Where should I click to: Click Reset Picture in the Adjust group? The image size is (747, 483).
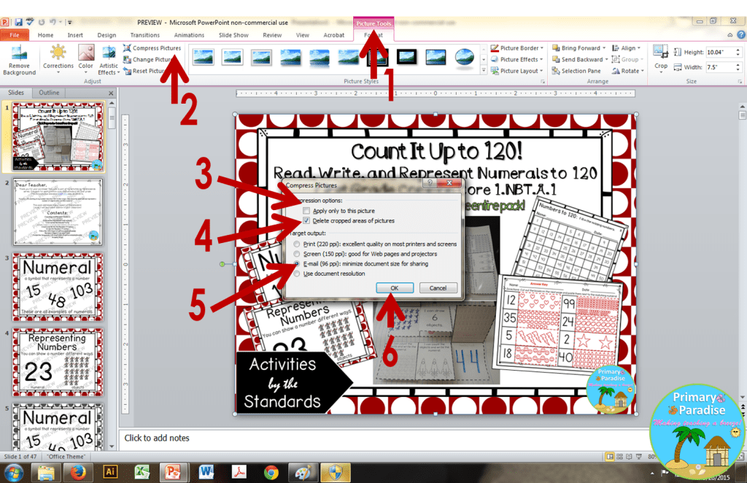[x=144, y=71]
